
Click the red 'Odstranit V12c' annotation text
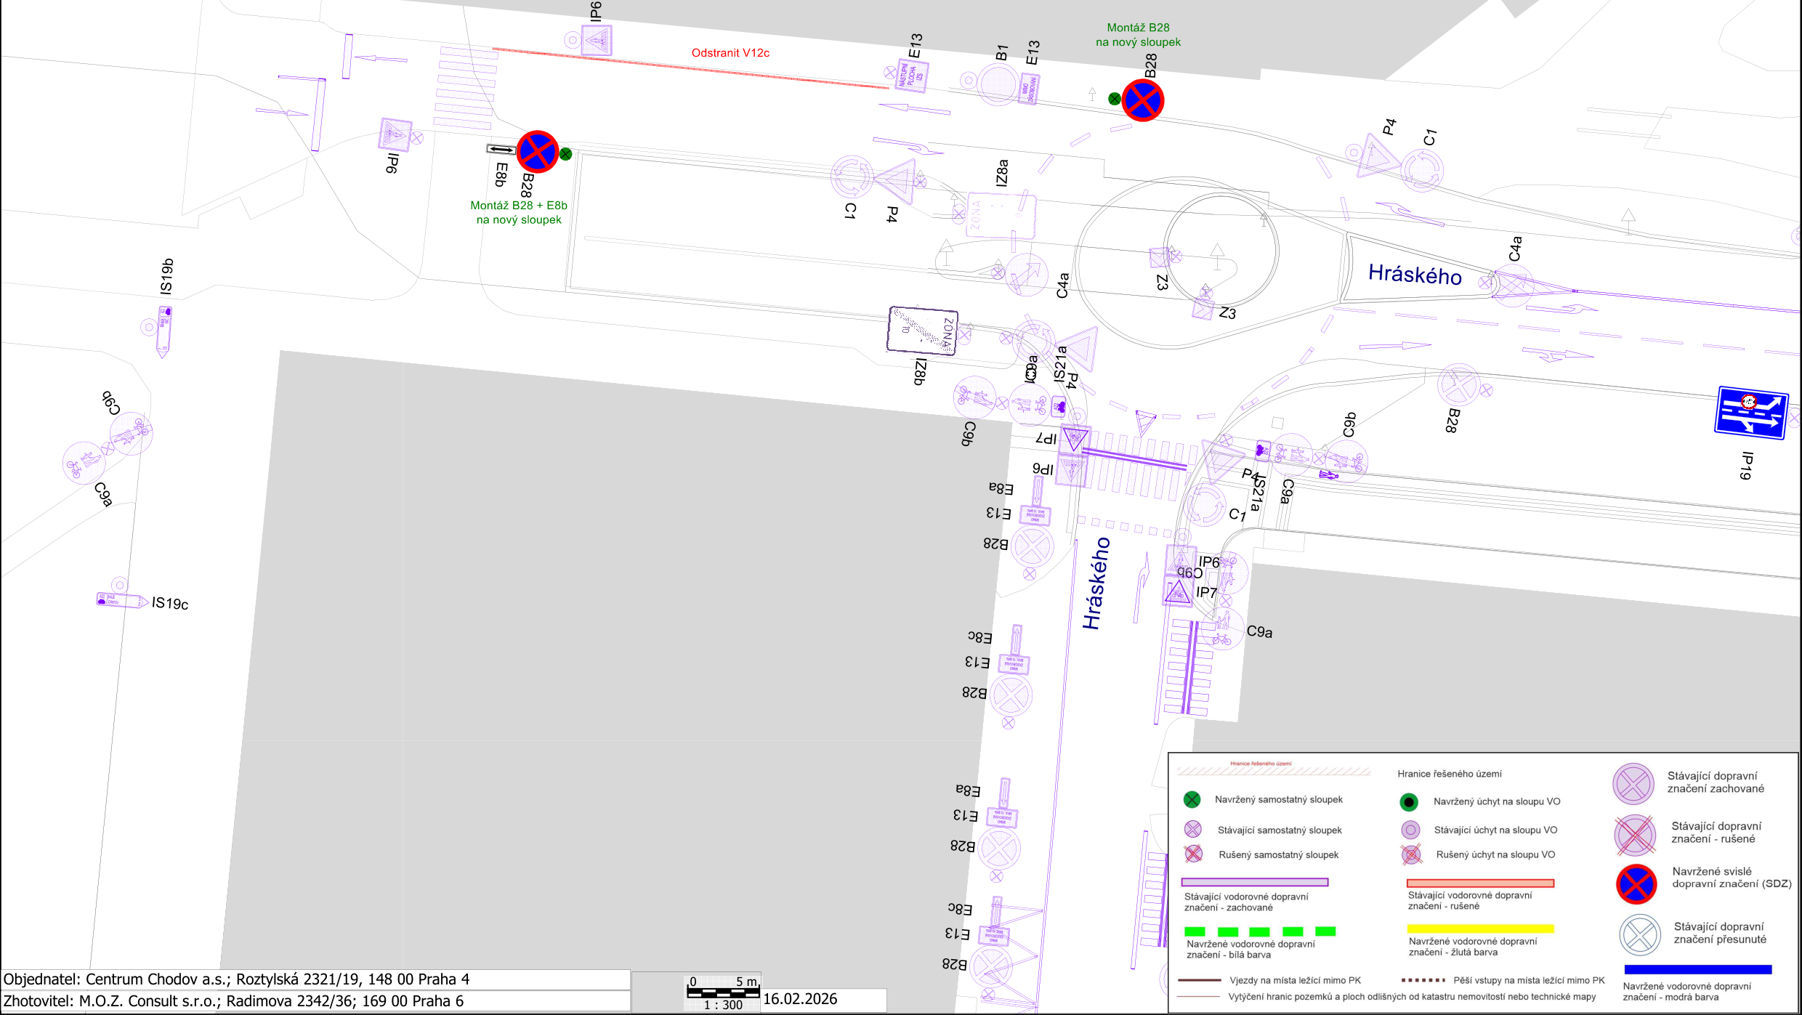click(730, 53)
